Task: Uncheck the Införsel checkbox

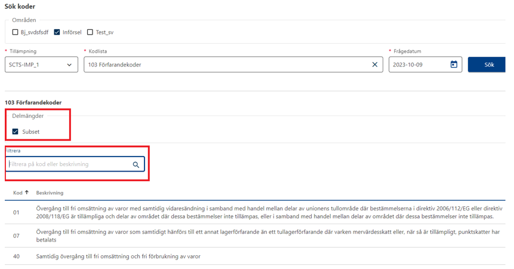Action: tap(57, 32)
